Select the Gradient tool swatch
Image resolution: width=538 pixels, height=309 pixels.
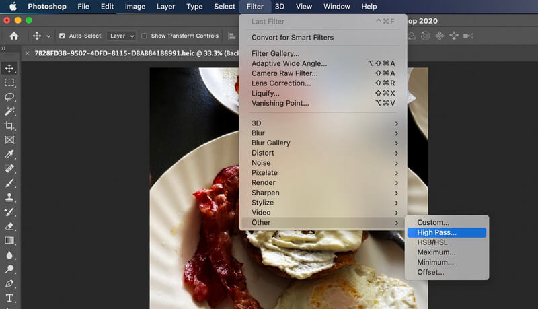(9, 240)
